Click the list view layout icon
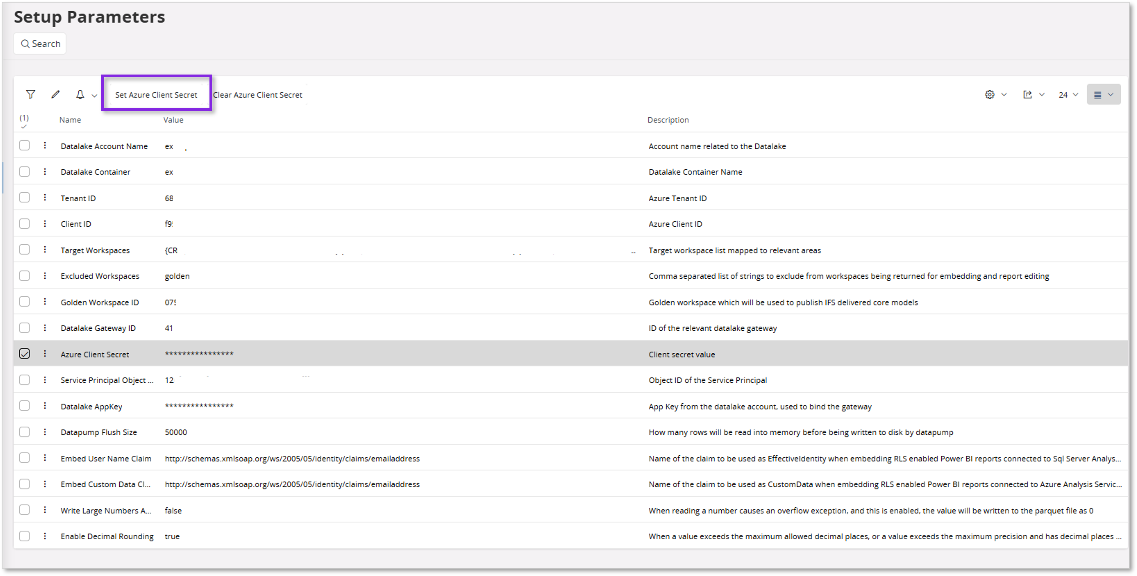Screen dimensions: 1137x576 (1098, 95)
